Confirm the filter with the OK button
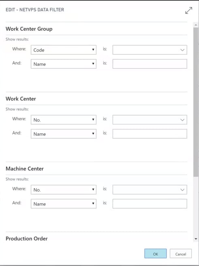The width and height of the screenshot is (199, 266). [x=156, y=253]
